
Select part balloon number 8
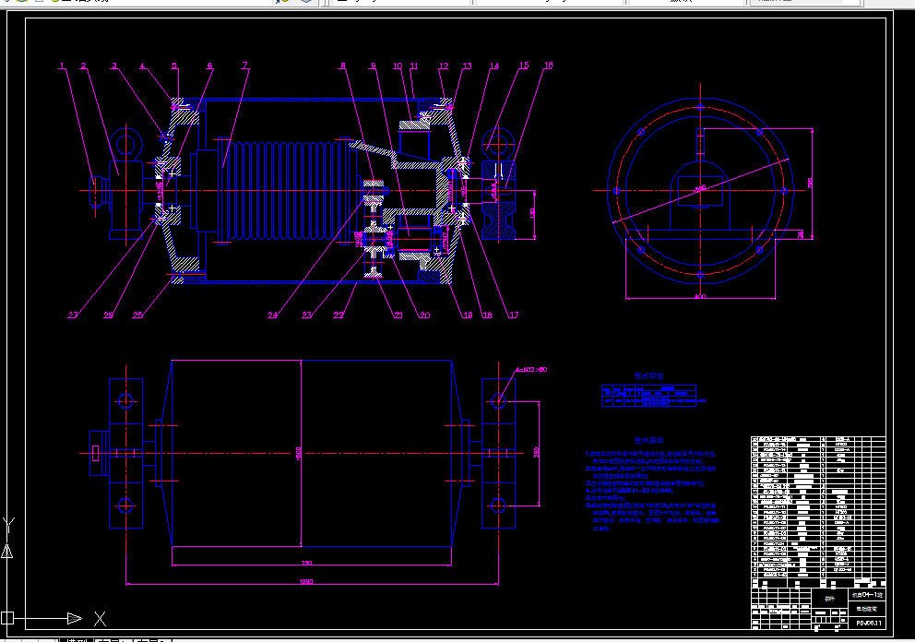click(343, 65)
